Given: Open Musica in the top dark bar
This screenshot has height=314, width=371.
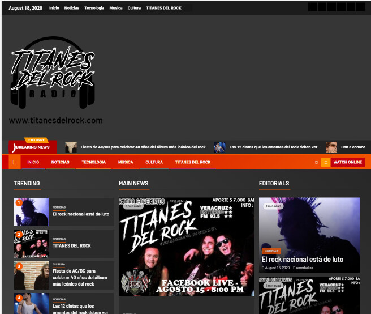Looking at the screenshot, I should tap(116, 8).
